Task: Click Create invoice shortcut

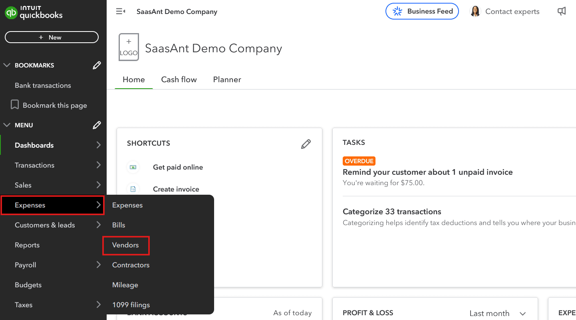Action: coord(176,189)
